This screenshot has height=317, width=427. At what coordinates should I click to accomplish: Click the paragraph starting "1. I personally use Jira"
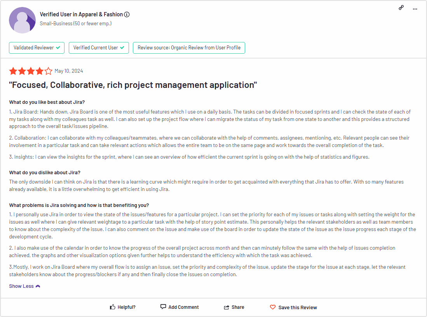pos(213,226)
